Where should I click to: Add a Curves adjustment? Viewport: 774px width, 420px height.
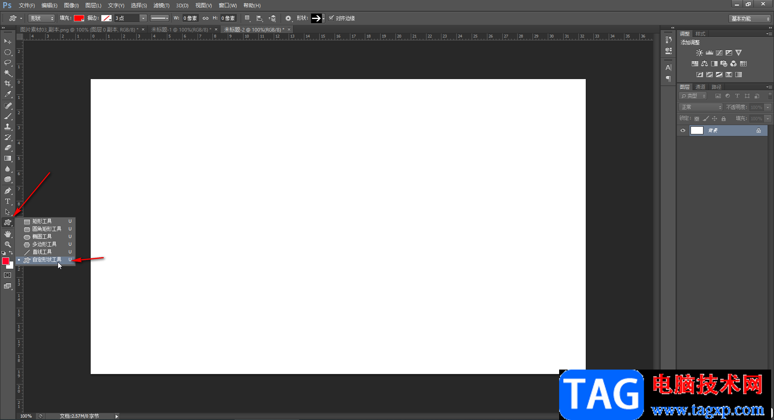click(x=719, y=53)
